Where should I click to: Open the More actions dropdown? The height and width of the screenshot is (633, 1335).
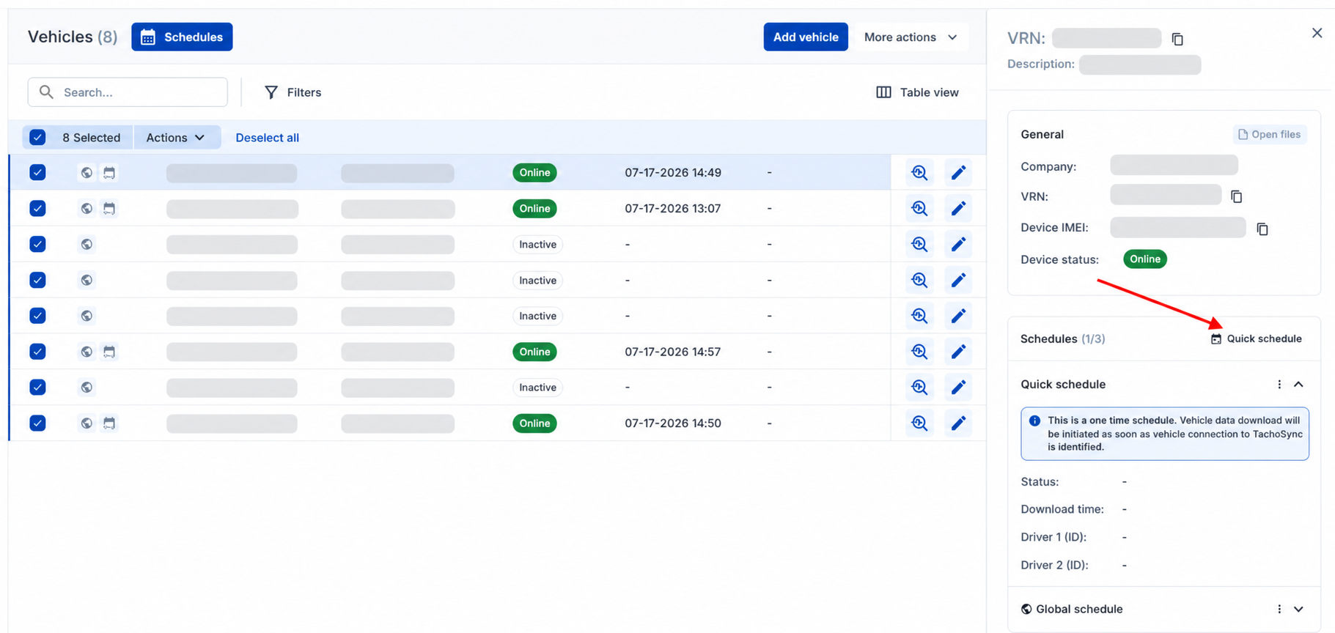[911, 37]
